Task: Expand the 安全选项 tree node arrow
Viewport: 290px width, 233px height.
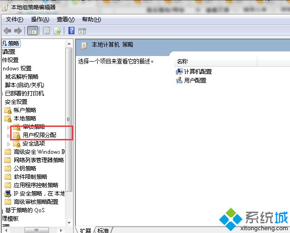Action: (x=8, y=144)
